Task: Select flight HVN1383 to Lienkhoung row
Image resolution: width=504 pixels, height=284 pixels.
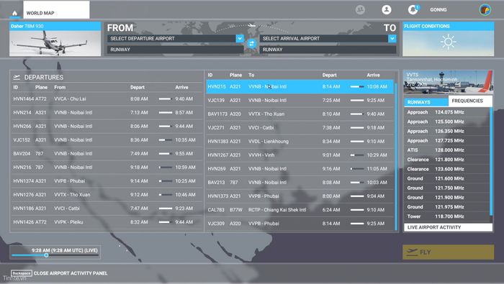Action: click(x=300, y=141)
